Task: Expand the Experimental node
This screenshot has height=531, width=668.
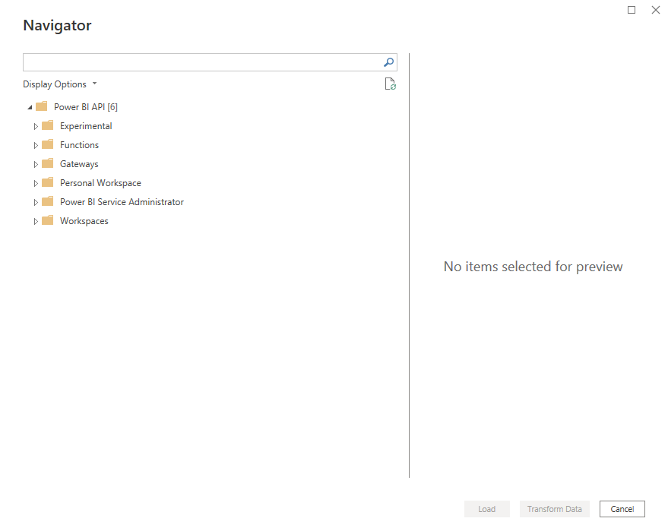Action: click(36, 125)
